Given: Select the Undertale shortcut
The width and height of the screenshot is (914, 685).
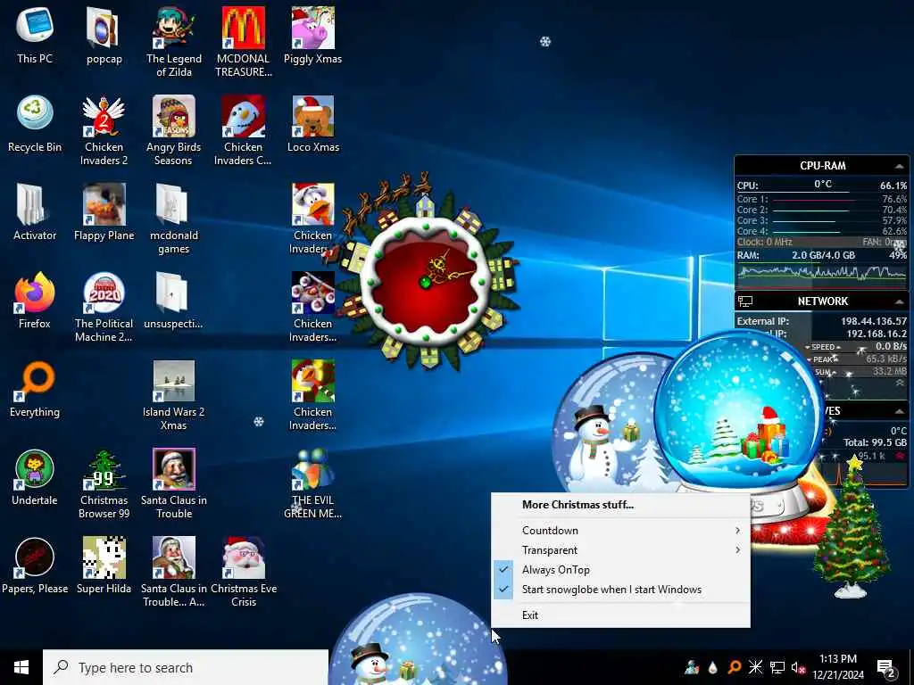Looking at the screenshot, I should pyautogui.click(x=35, y=478).
